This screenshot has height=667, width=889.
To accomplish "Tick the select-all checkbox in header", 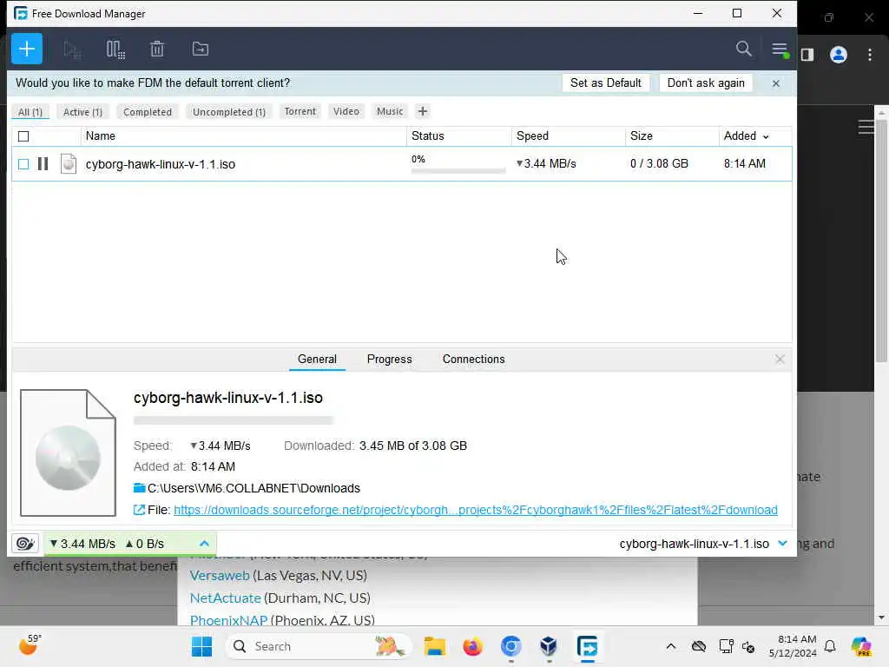I will [x=23, y=136].
